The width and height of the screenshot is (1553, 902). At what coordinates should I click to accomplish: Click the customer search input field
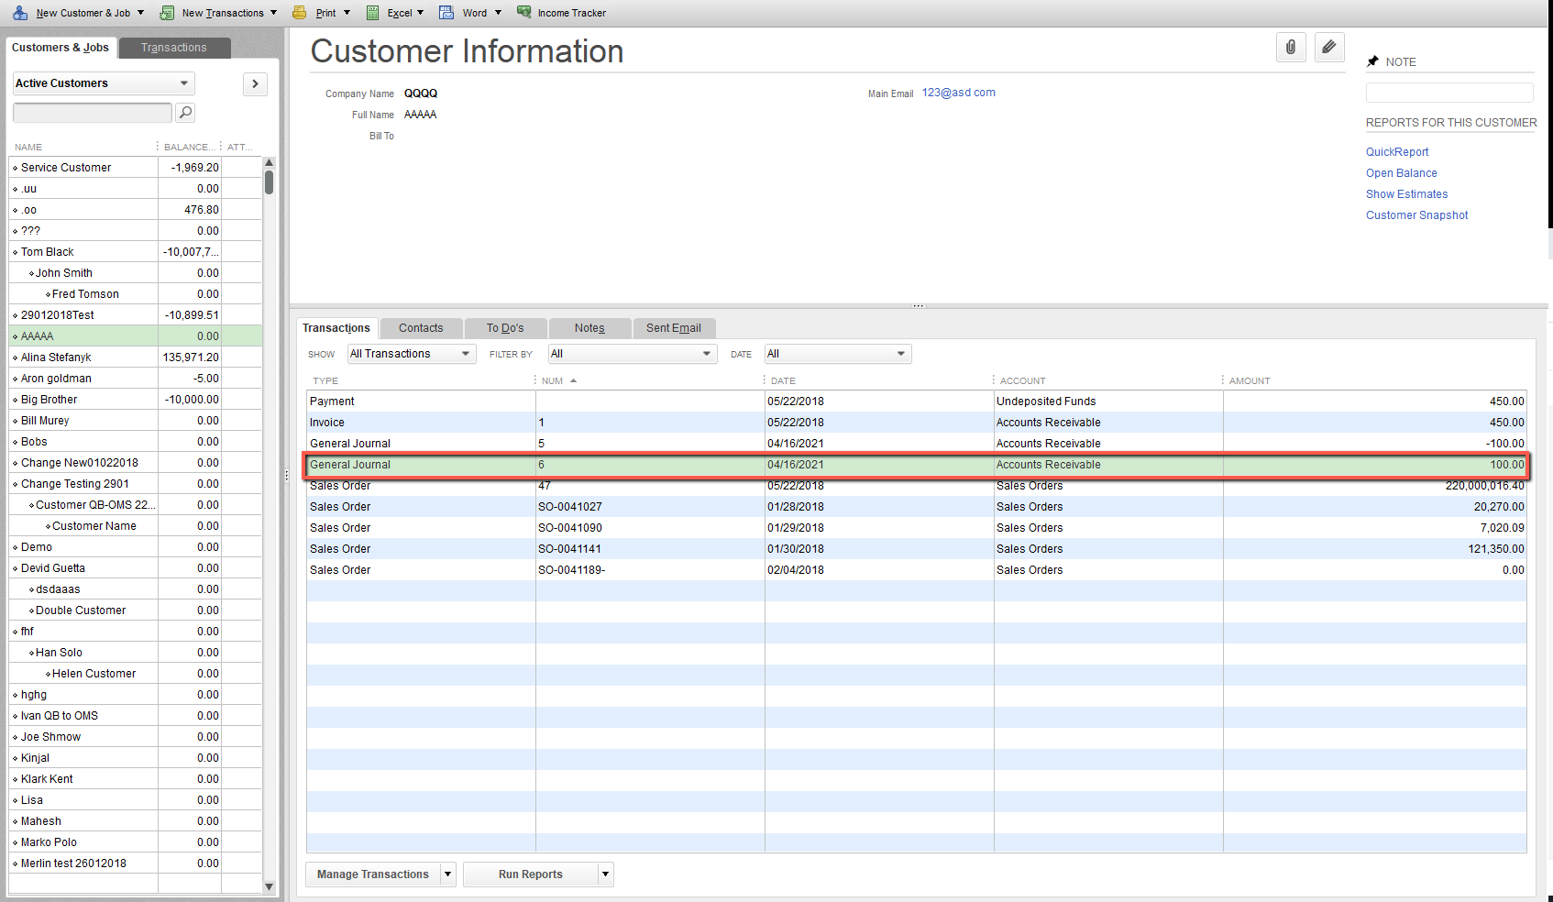tap(92, 113)
